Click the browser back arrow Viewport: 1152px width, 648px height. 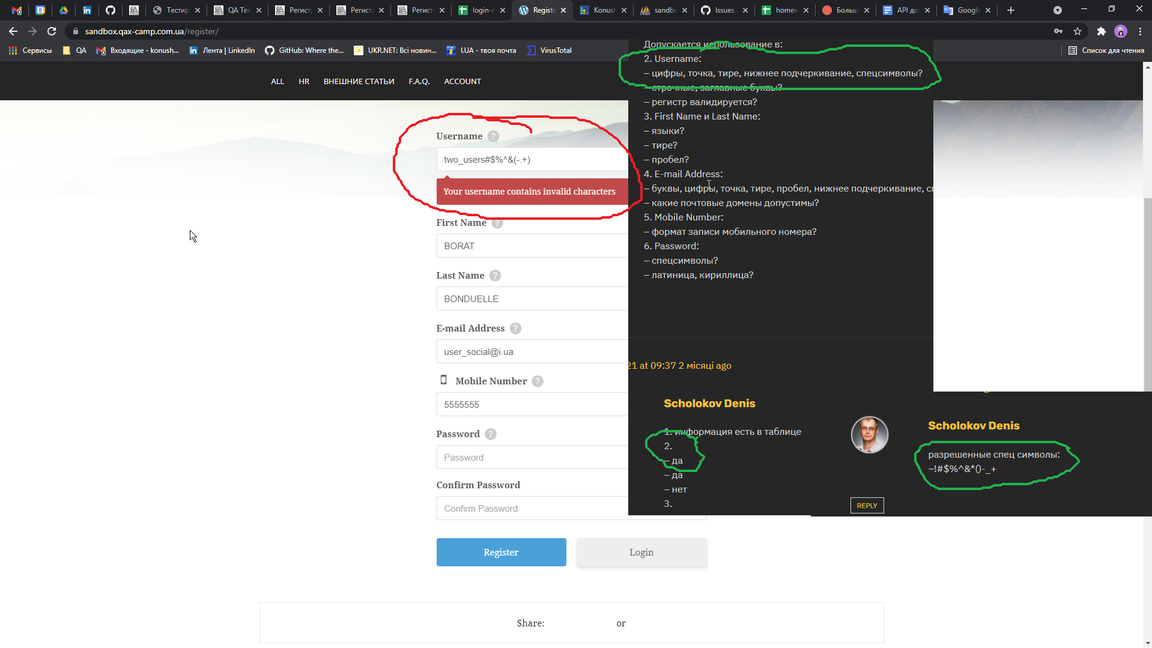pos(13,31)
